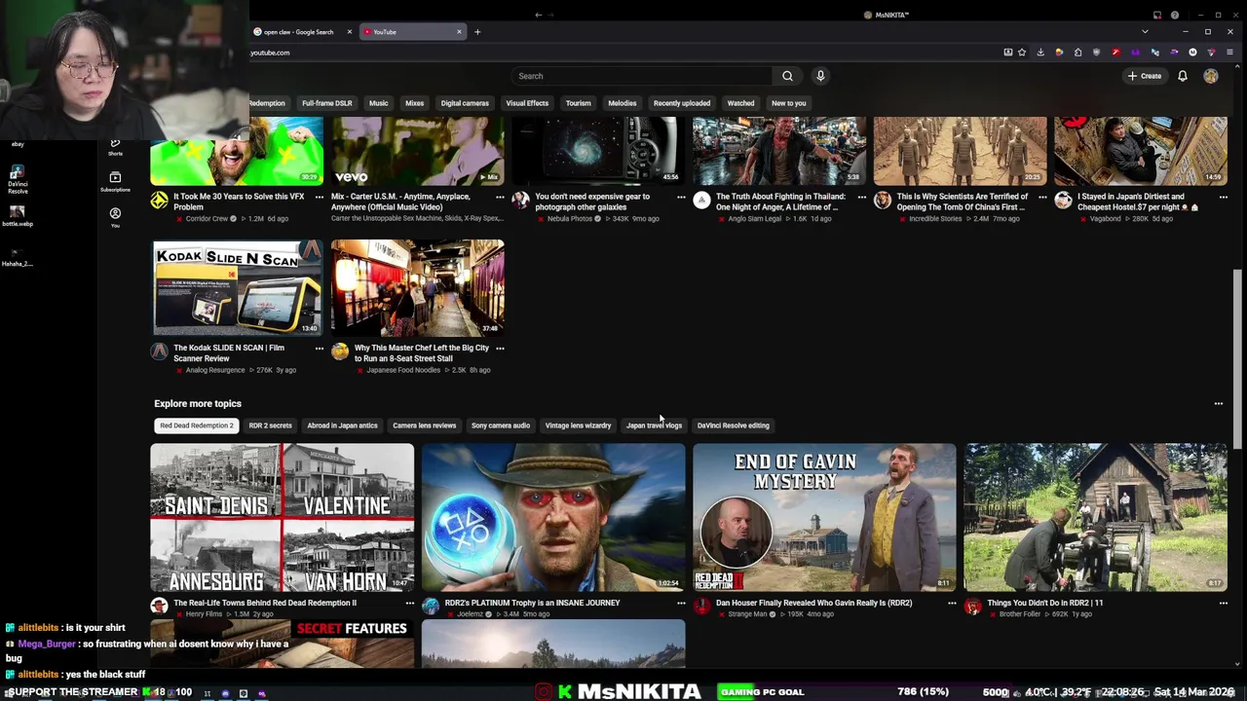Viewport: 1247px width, 701px height.
Task: Click the youtube.com address bar
Action: point(623,53)
